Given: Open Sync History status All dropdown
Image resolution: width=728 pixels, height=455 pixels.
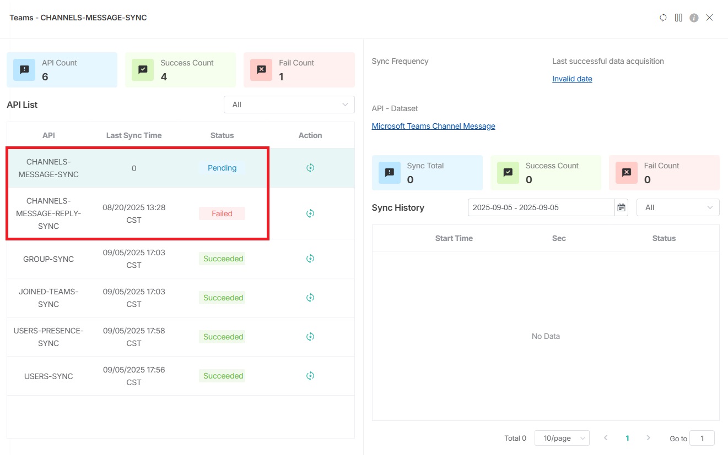Looking at the screenshot, I should pyautogui.click(x=677, y=207).
